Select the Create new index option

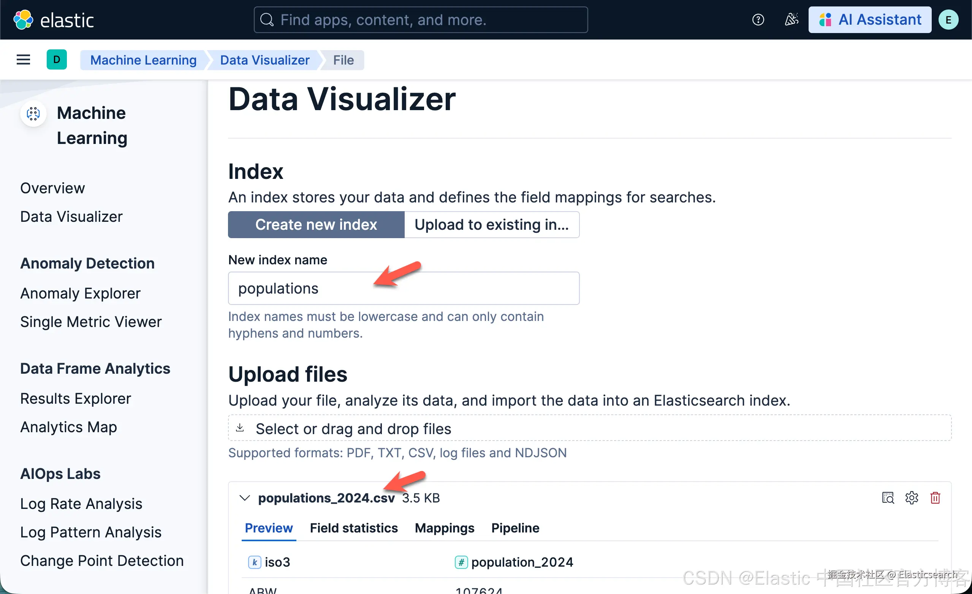pyautogui.click(x=316, y=225)
